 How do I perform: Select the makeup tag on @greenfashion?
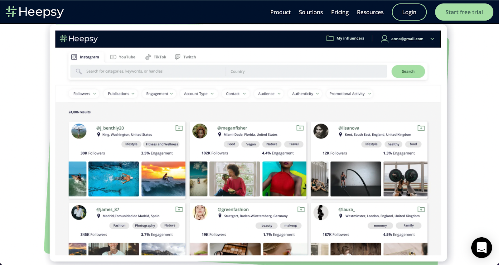[291, 225]
